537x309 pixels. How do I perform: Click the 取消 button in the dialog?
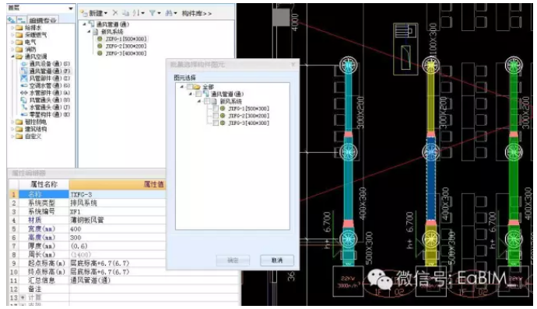click(277, 260)
